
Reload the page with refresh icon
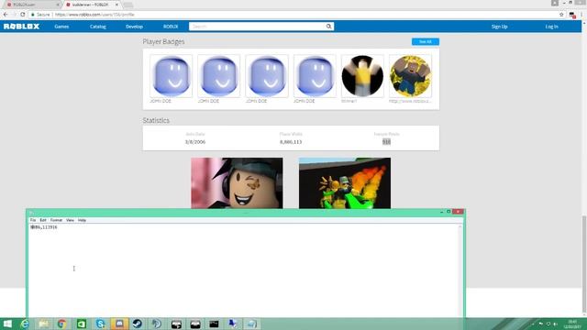point(22,15)
